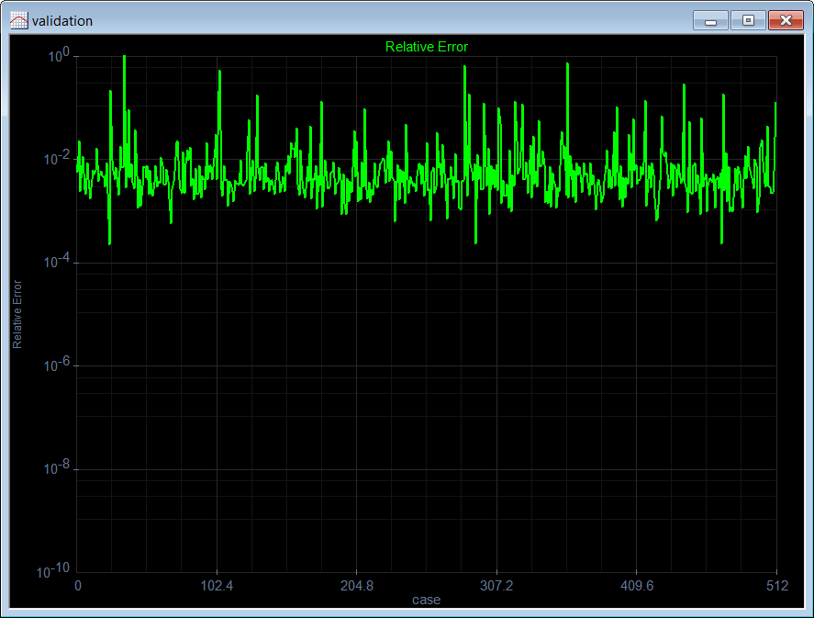
Task: Click the vertical 'Relative Error' axis label
Action: click(17, 314)
